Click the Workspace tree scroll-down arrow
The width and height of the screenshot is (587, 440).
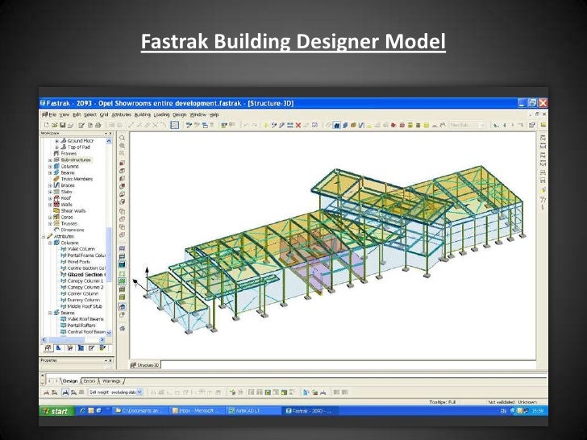(x=109, y=333)
